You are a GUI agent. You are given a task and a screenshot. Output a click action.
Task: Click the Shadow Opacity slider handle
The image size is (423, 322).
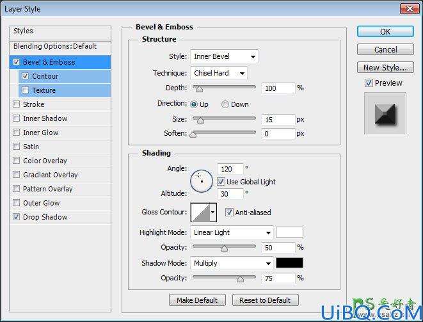(x=240, y=279)
